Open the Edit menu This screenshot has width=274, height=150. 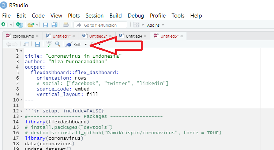21,16
